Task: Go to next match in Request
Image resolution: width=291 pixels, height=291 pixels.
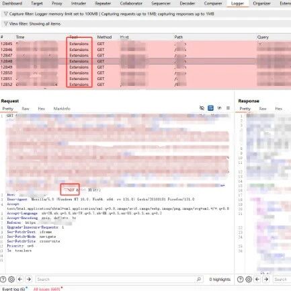Action: [x=29, y=280]
